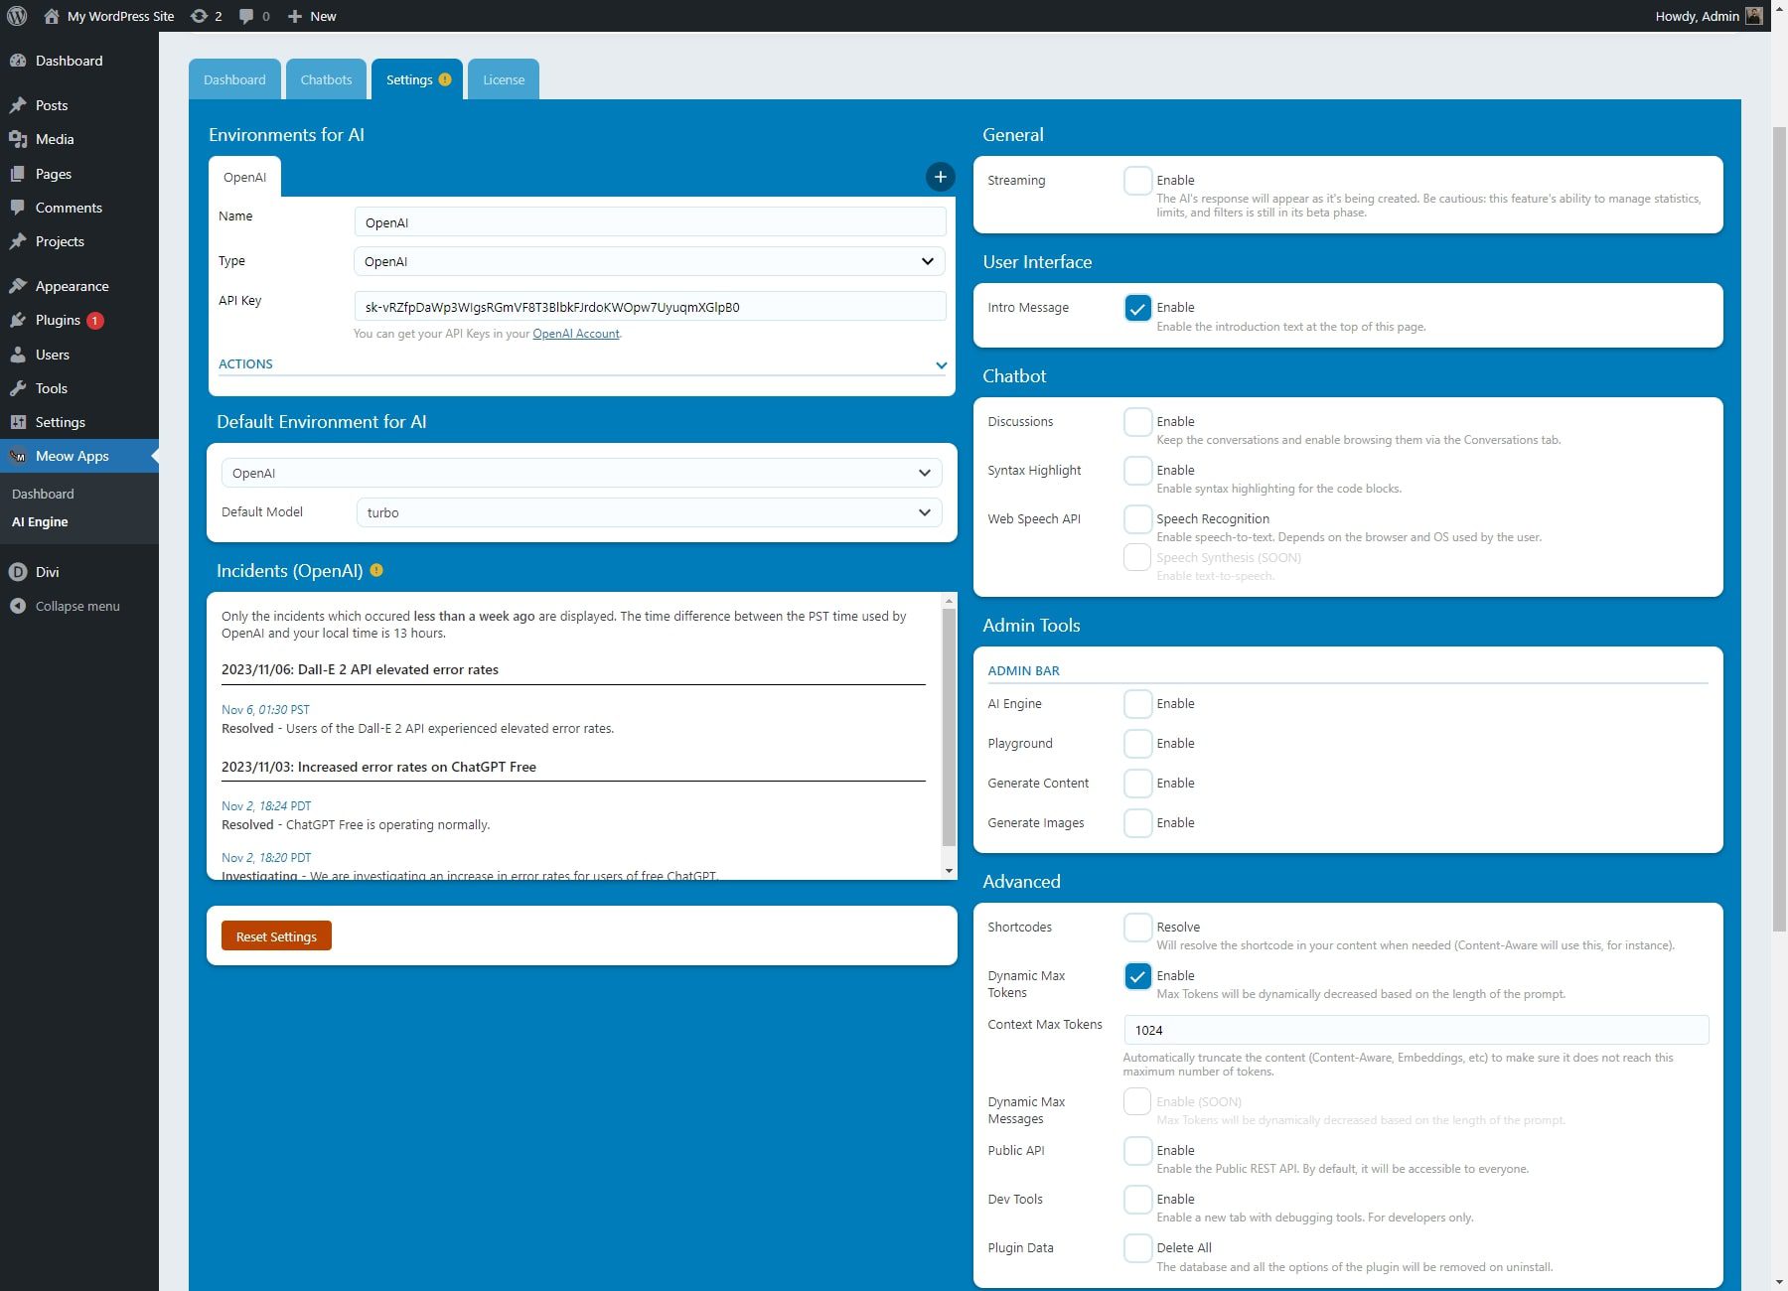This screenshot has width=1788, height=1291.
Task: Select the Settings tab
Action: 417,79
